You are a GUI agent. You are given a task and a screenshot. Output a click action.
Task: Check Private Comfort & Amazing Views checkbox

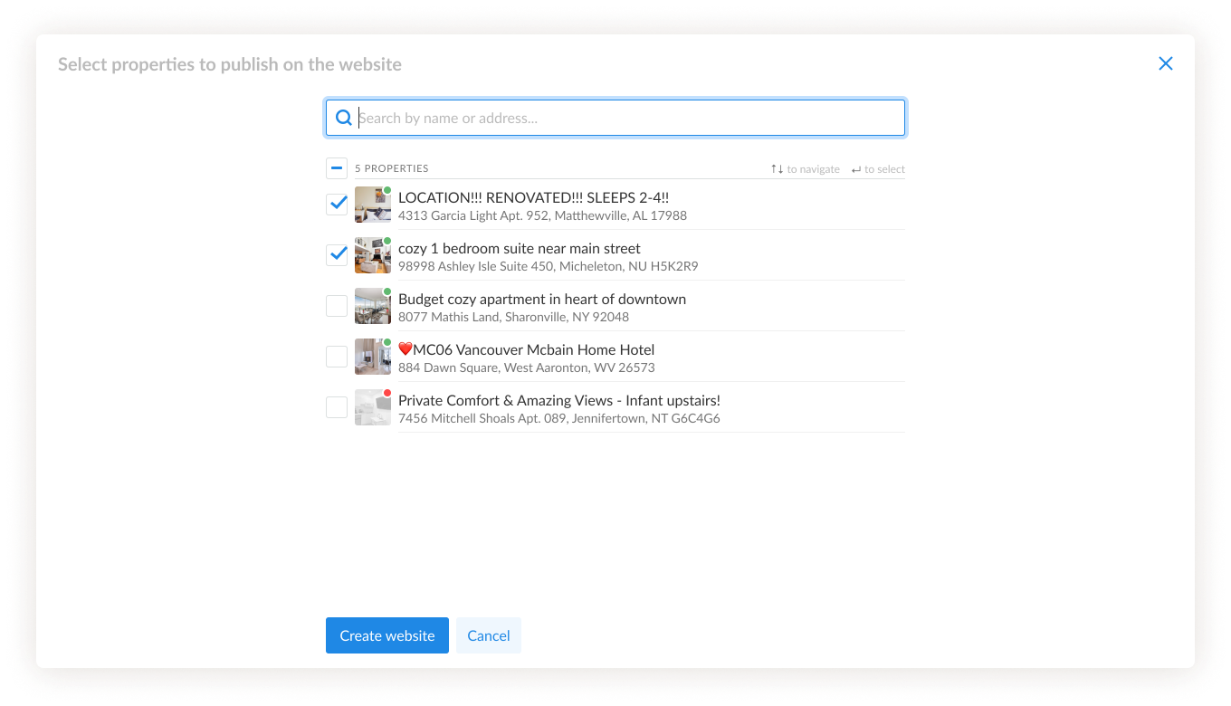coord(337,407)
